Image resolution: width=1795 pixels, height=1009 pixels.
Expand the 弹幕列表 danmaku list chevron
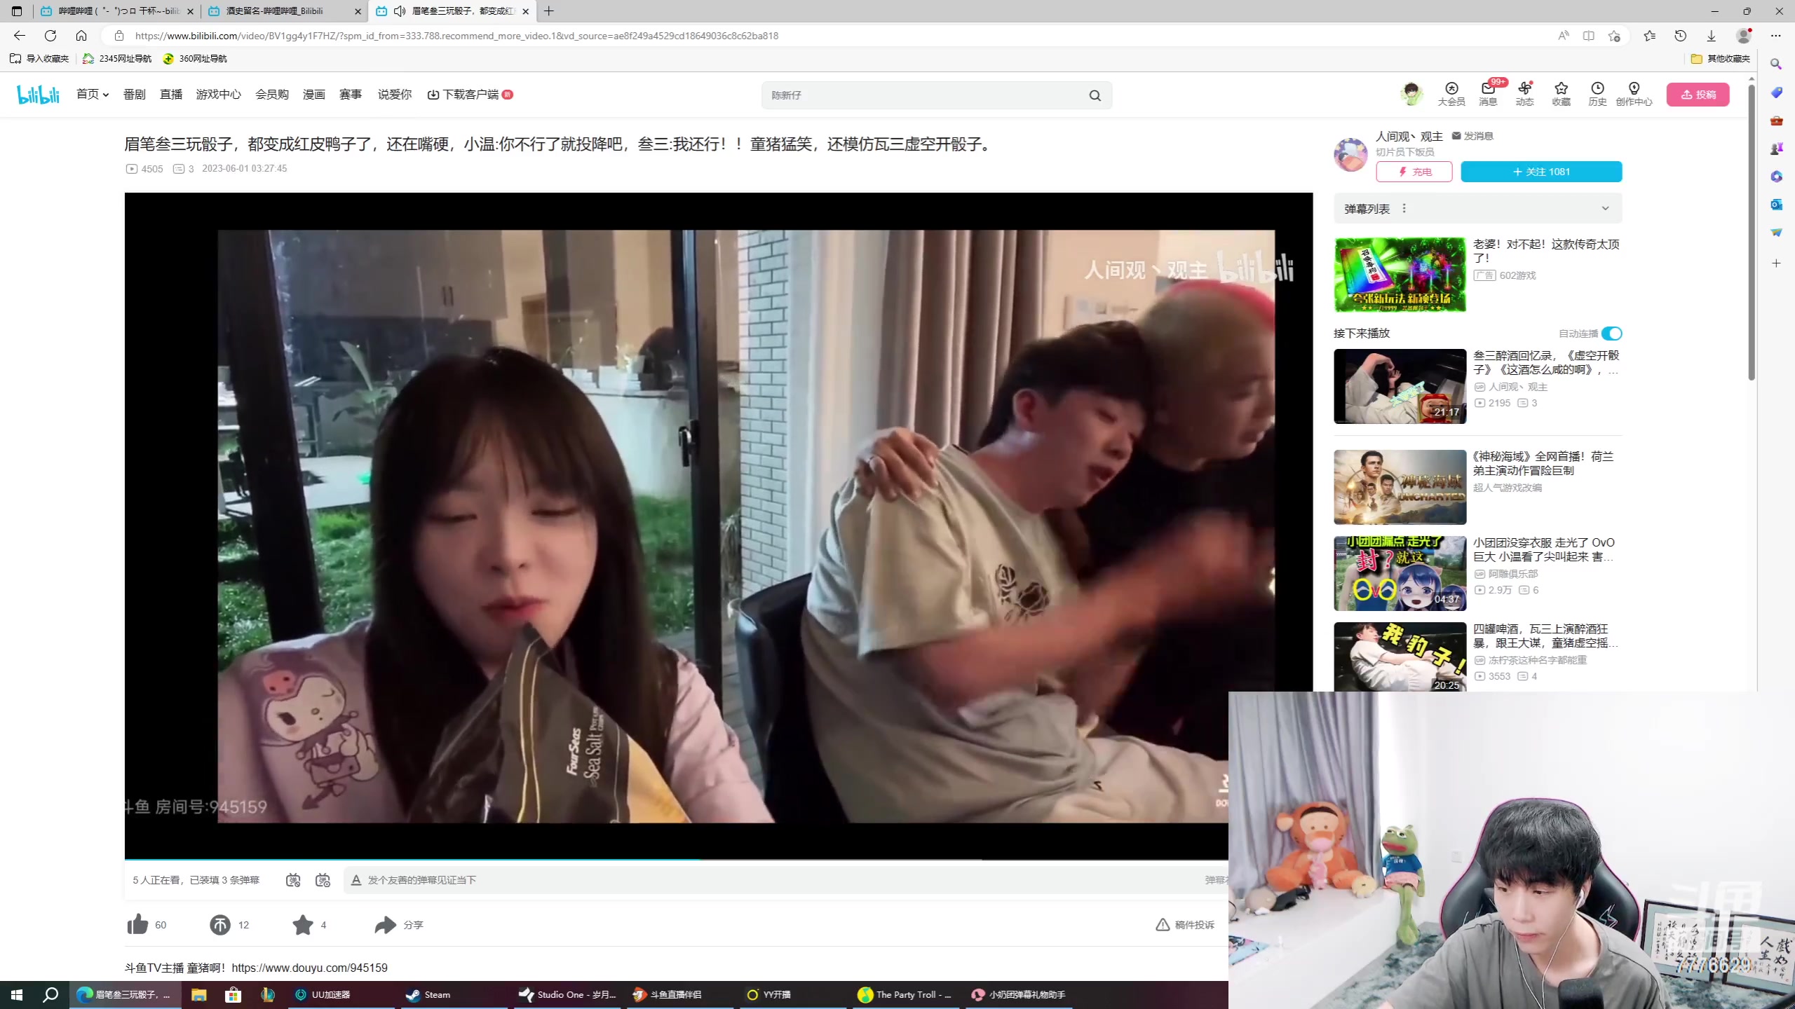click(x=1605, y=208)
